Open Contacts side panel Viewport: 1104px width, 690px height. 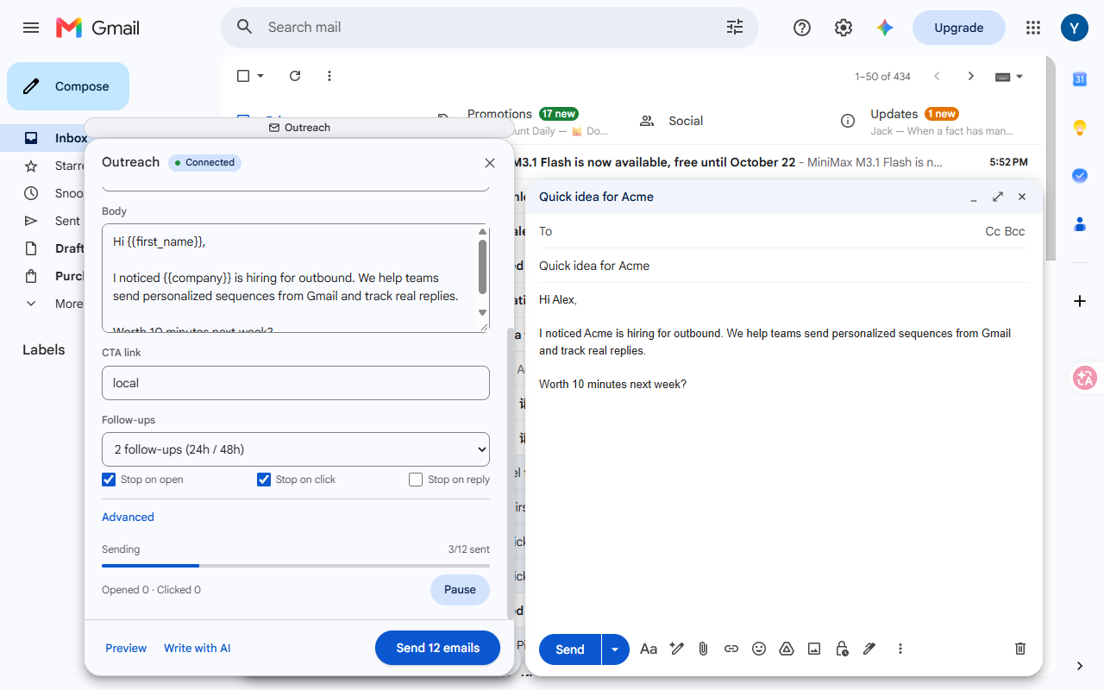pyautogui.click(x=1080, y=223)
